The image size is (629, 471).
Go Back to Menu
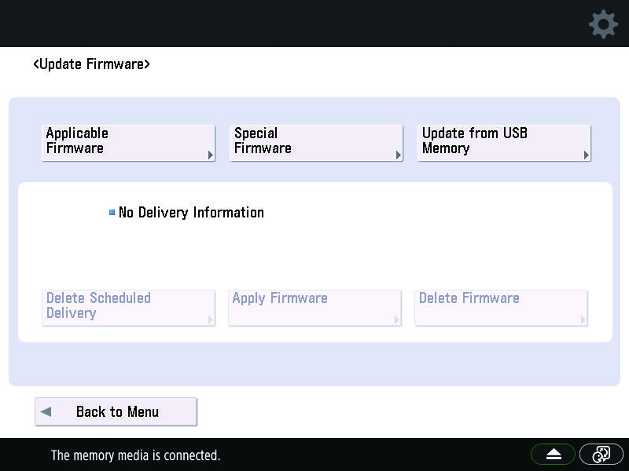pos(116,411)
